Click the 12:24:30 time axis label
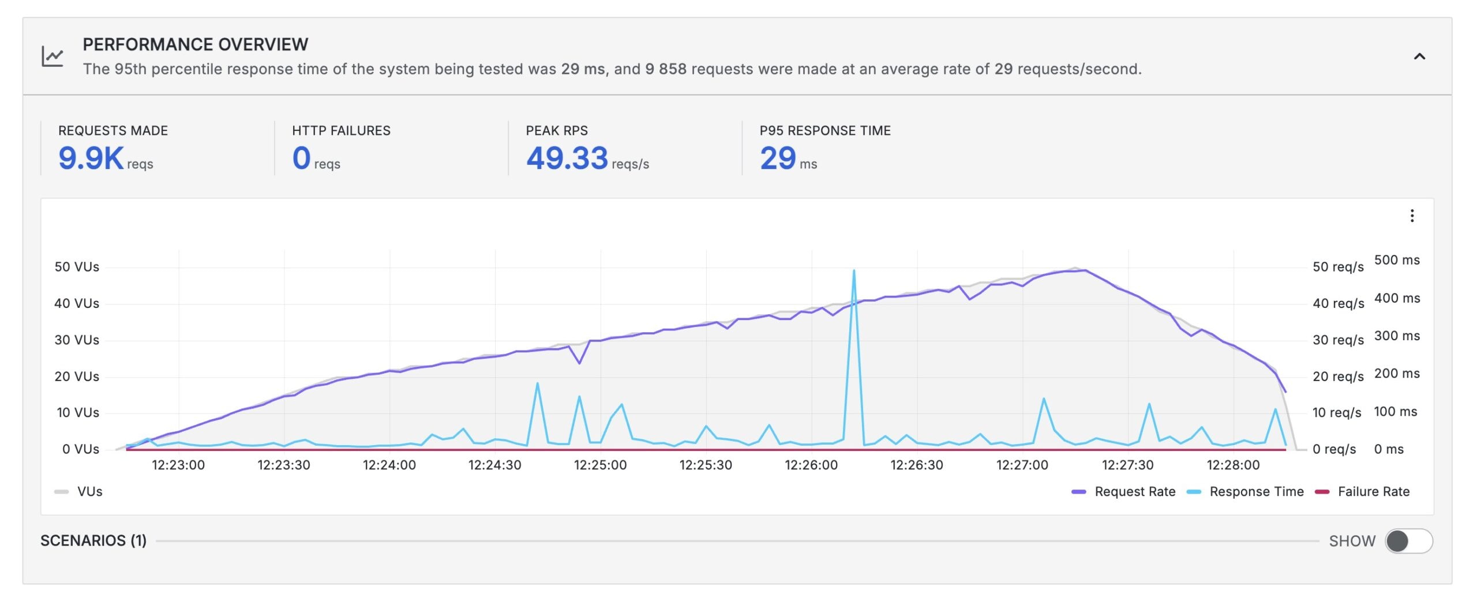The height and width of the screenshot is (602, 1477). [494, 465]
